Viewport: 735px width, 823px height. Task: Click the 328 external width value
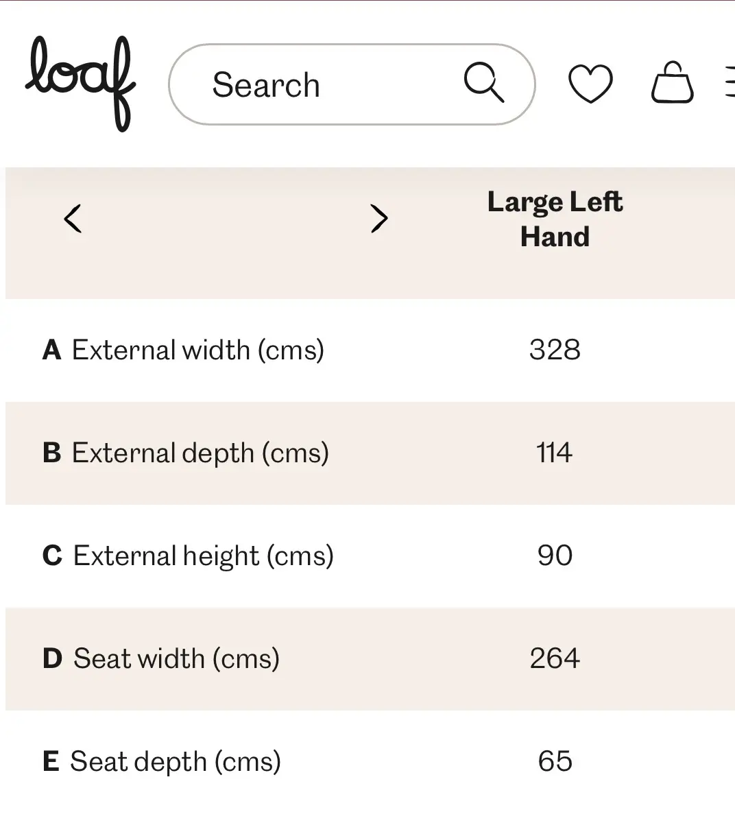(x=555, y=350)
